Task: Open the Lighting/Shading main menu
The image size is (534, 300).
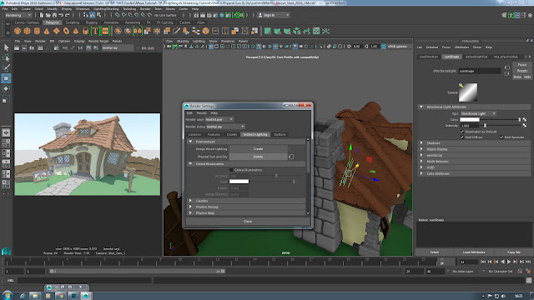Action: 106,9
